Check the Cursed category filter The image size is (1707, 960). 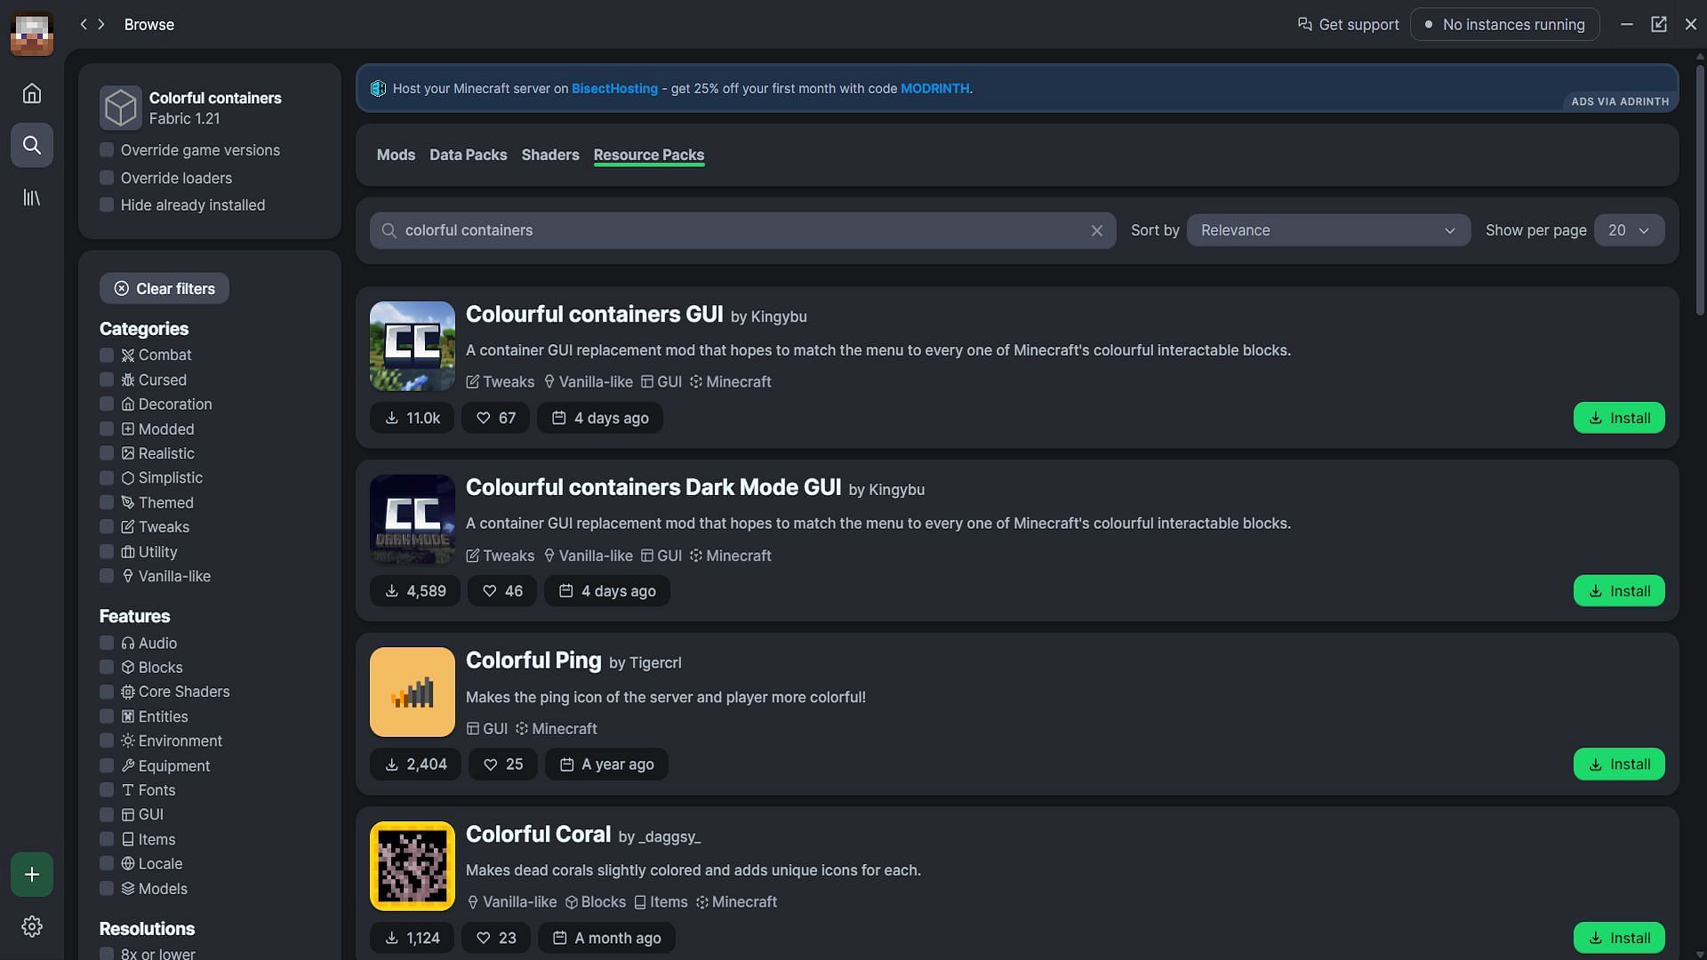pyautogui.click(x=107, y=380)
